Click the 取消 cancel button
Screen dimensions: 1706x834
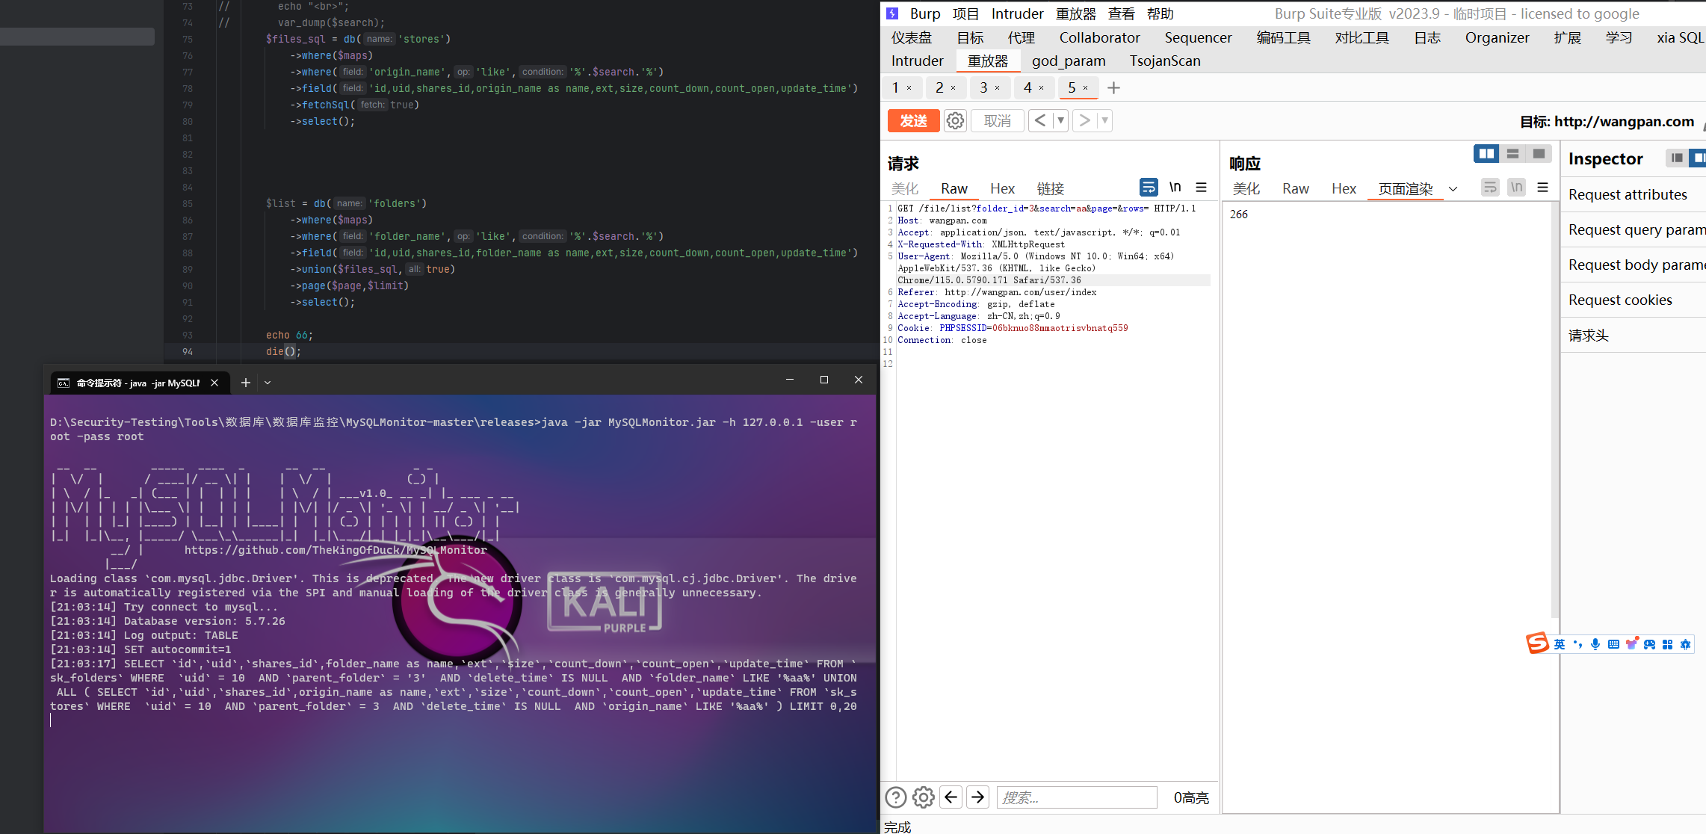point(997,120)
